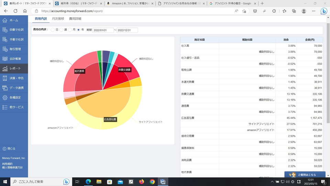Image resolution: width=330 pixels, height=186 pixels.
Task: Click the 地代家賃 pie slice label
Action: pos(79,71)
